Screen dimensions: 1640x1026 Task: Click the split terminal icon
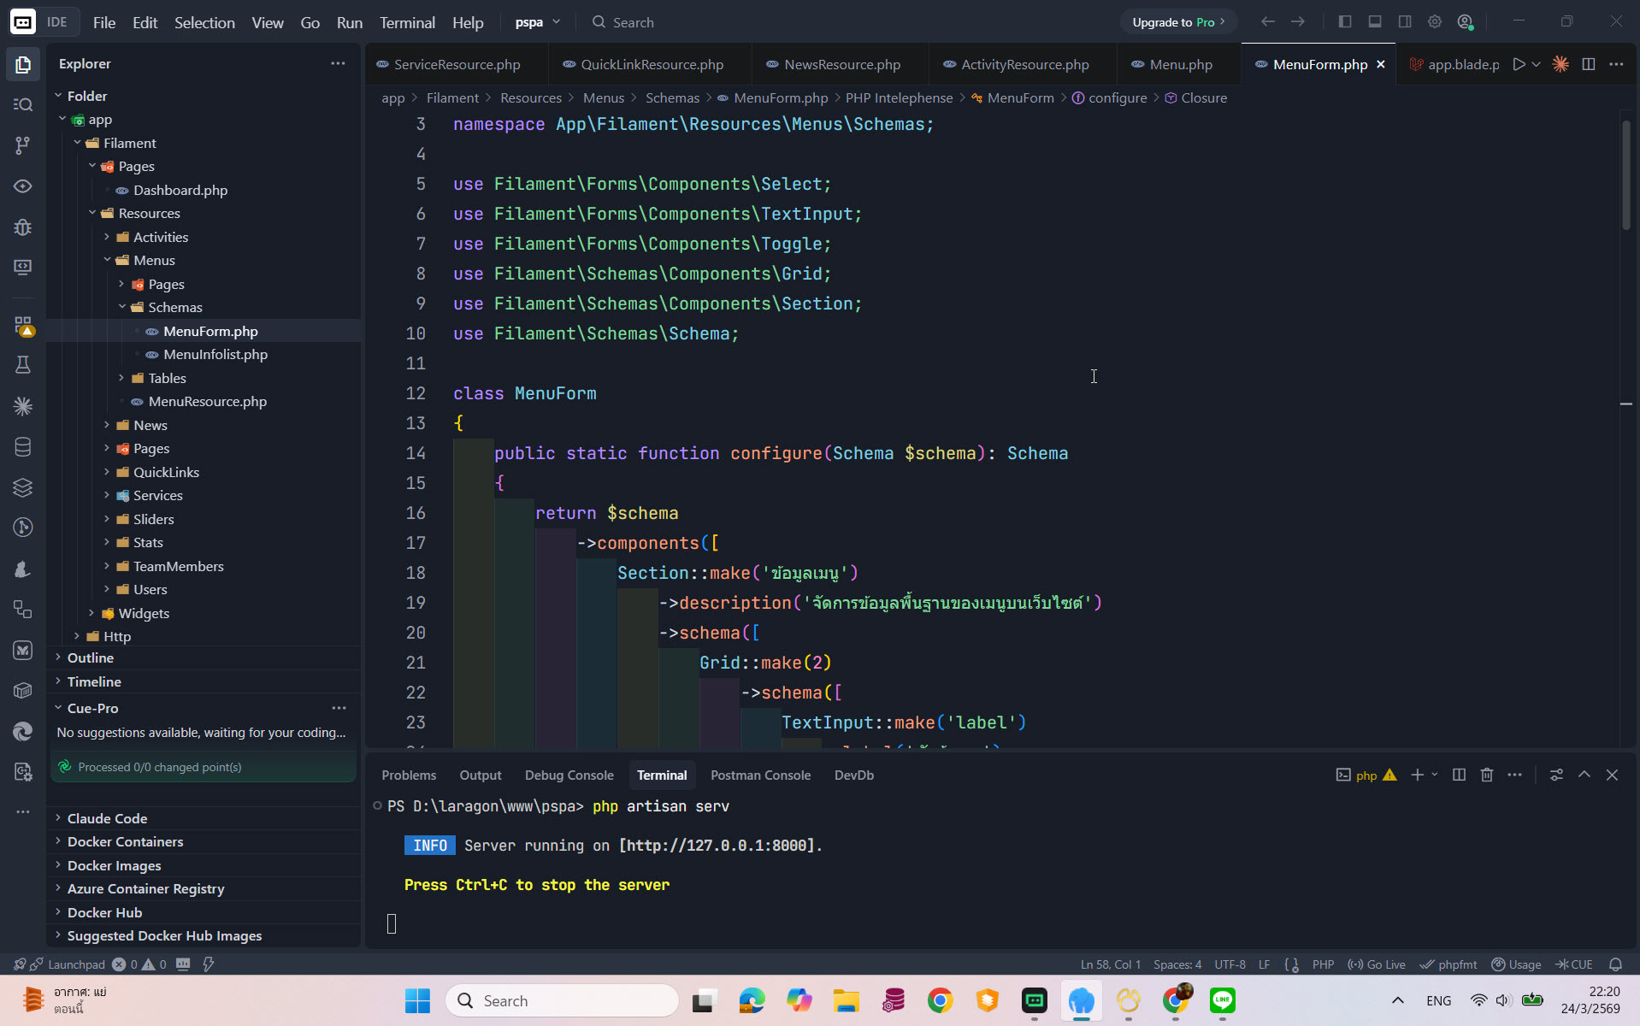click(1459, 775)
